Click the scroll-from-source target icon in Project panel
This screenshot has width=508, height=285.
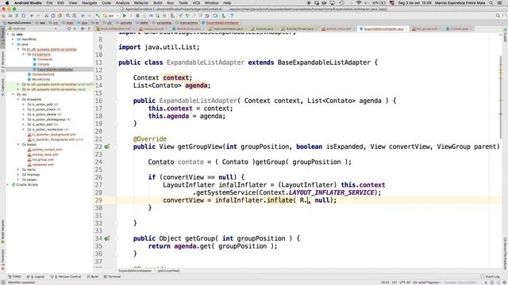coord(69,28)
